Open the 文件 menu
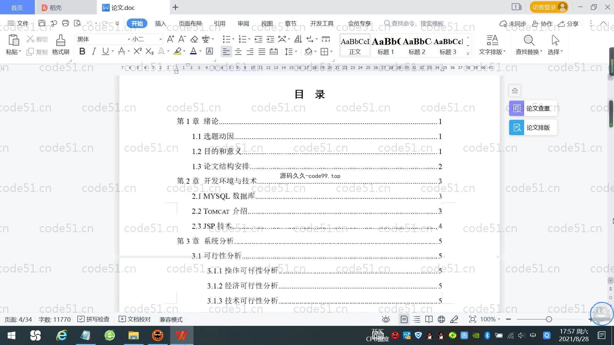The image size is (614, 345). pyautogui.click(x=18, y=23)
